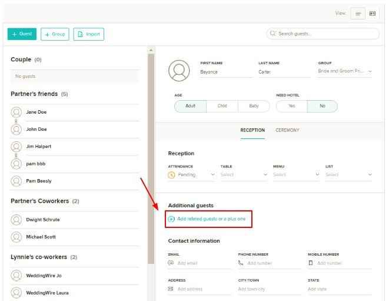Image resolution: width=389 pixels, height=301 pixels.
Task: Click John Doe's avatar icon
Action: pos(16,130)
